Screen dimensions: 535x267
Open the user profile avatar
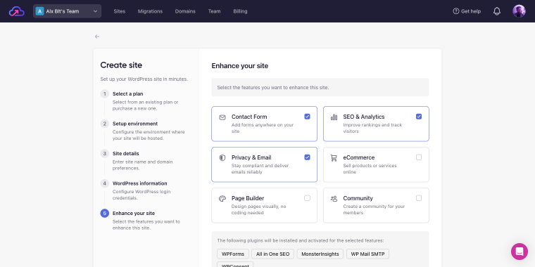click(x=519, y=11)
